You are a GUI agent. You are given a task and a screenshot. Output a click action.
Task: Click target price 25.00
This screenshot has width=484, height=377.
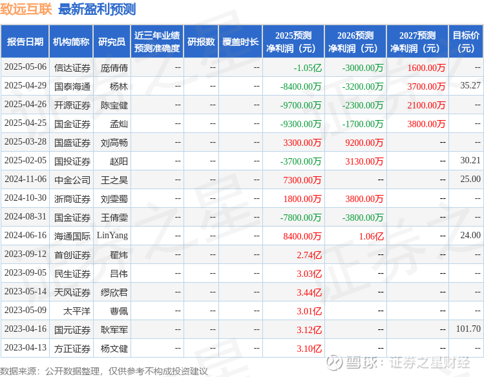pos(470,179)
